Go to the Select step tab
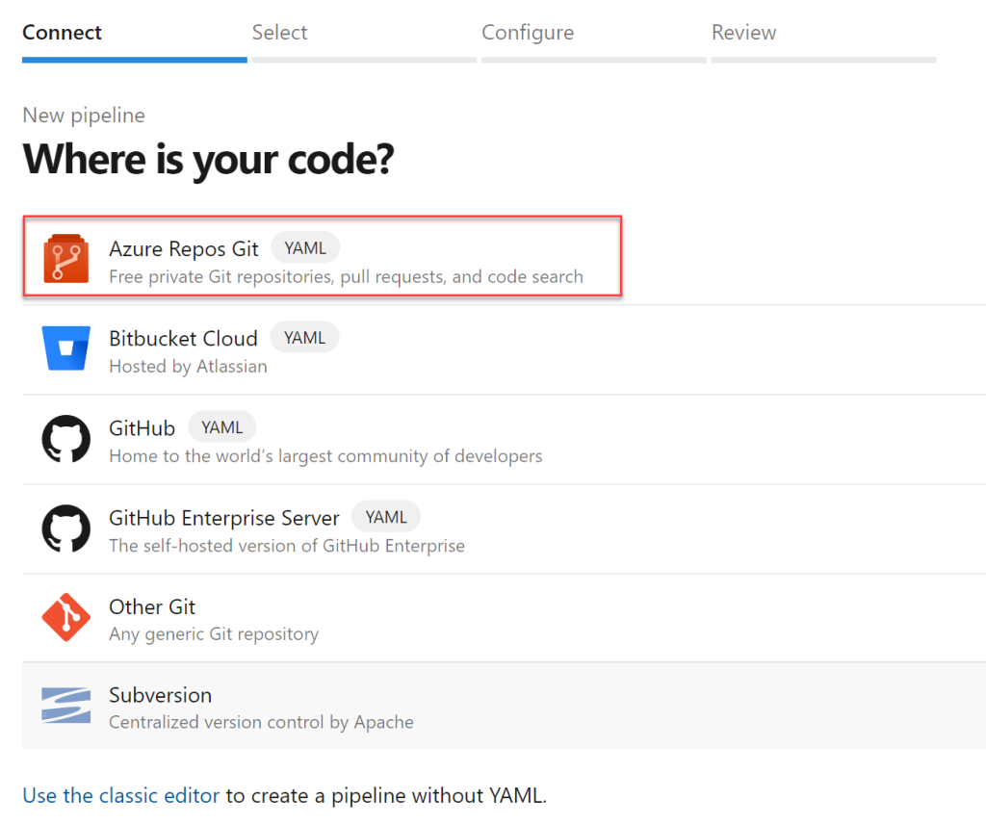The width and height of the screenshot is (986, 824). (279, 33)
